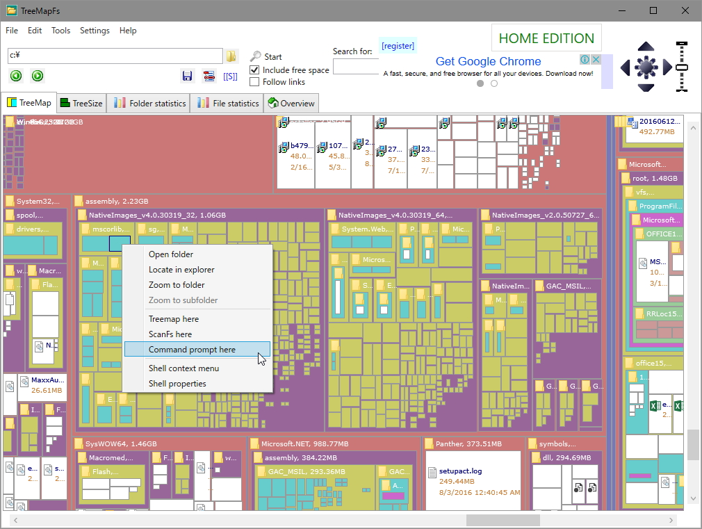Open the Help menu
The height and width of the screenshot is (529, 702).
128,31
